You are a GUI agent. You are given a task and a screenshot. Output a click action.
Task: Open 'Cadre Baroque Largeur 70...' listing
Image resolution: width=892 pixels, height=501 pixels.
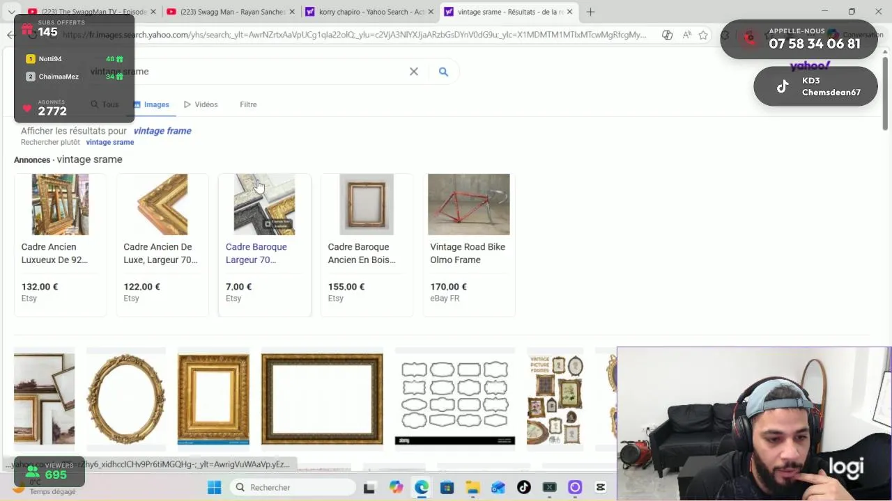256,253
